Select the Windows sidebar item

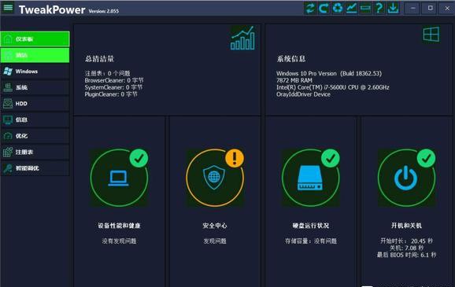pyautogui.click(x=35, y=72)
